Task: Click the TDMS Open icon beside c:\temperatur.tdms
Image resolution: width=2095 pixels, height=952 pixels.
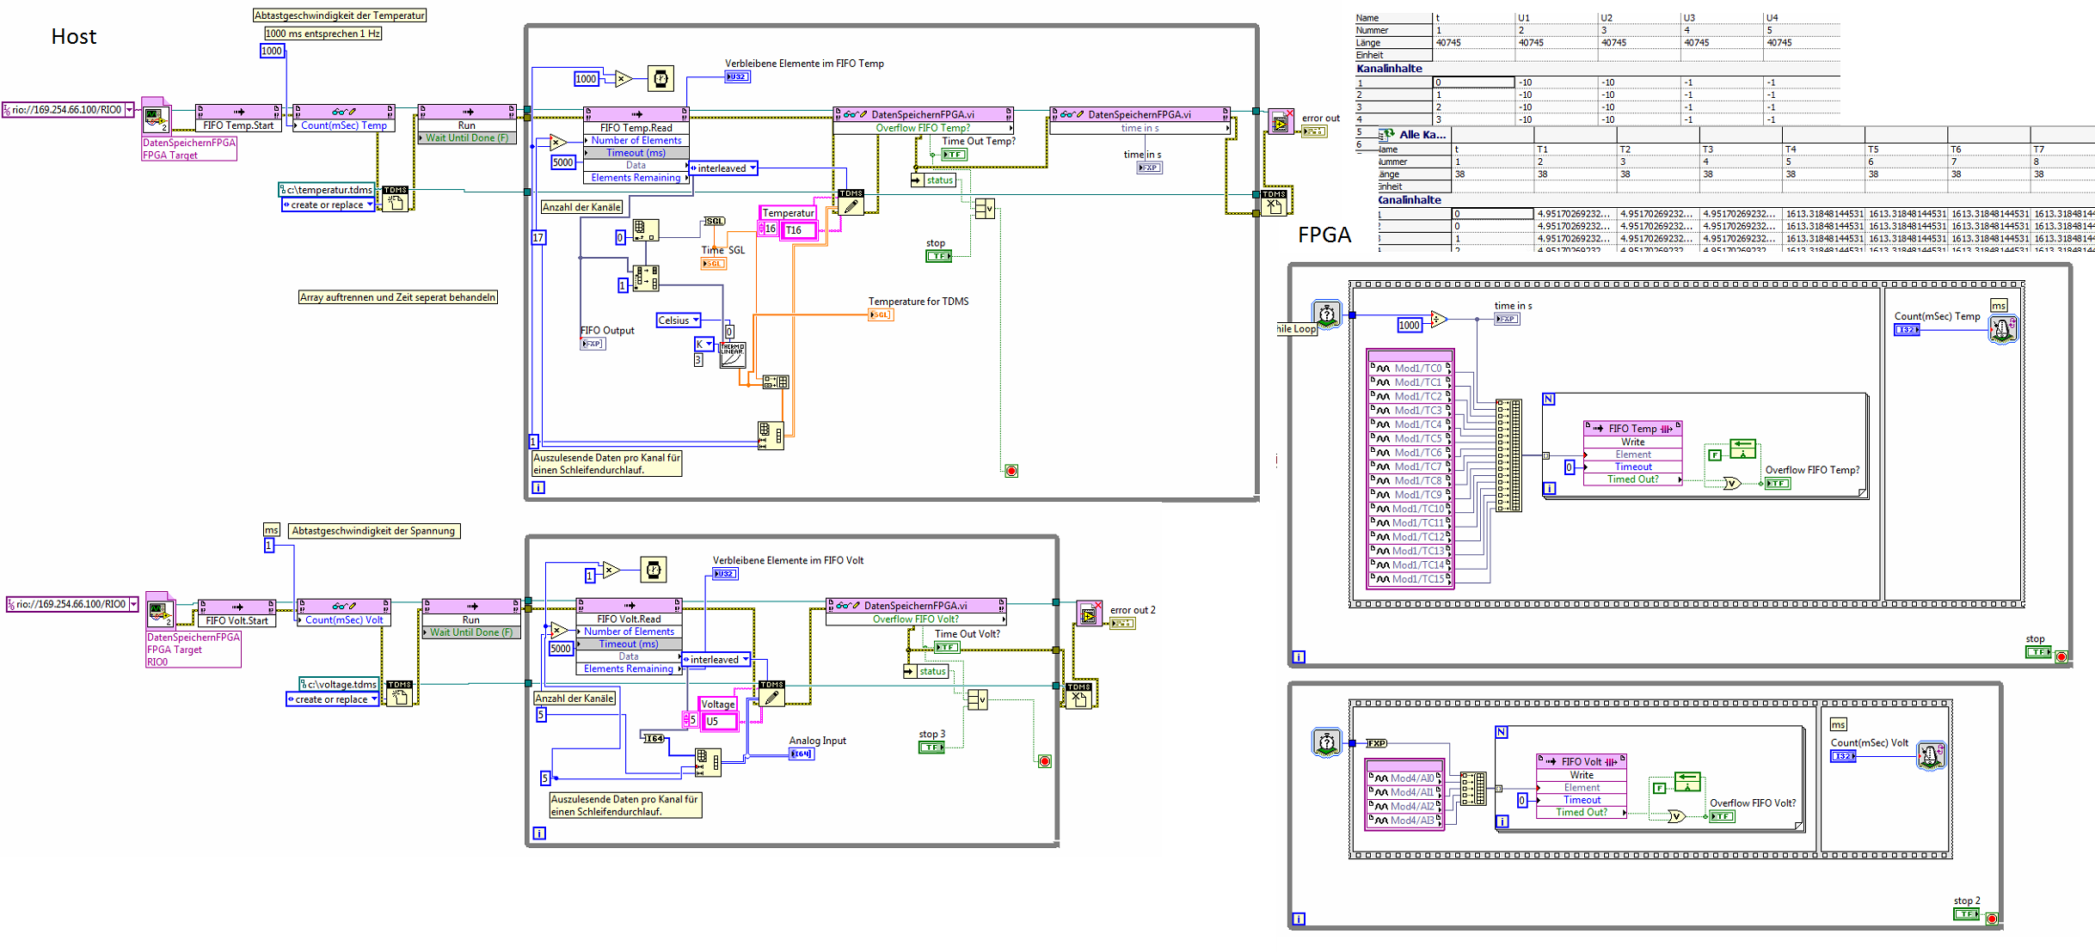Action: 395,200
